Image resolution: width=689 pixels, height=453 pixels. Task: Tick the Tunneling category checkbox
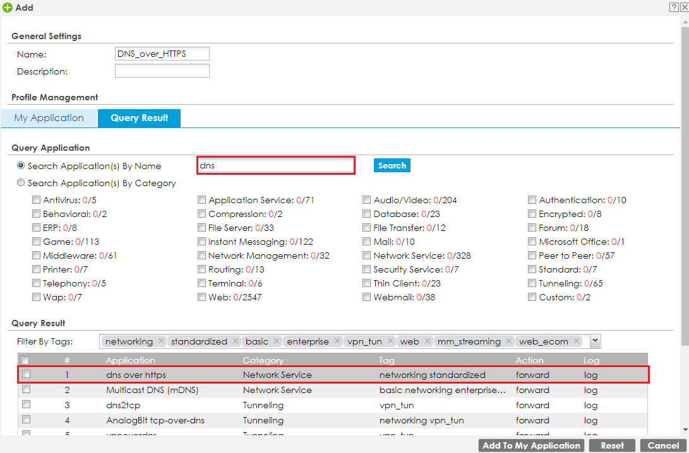532,283
